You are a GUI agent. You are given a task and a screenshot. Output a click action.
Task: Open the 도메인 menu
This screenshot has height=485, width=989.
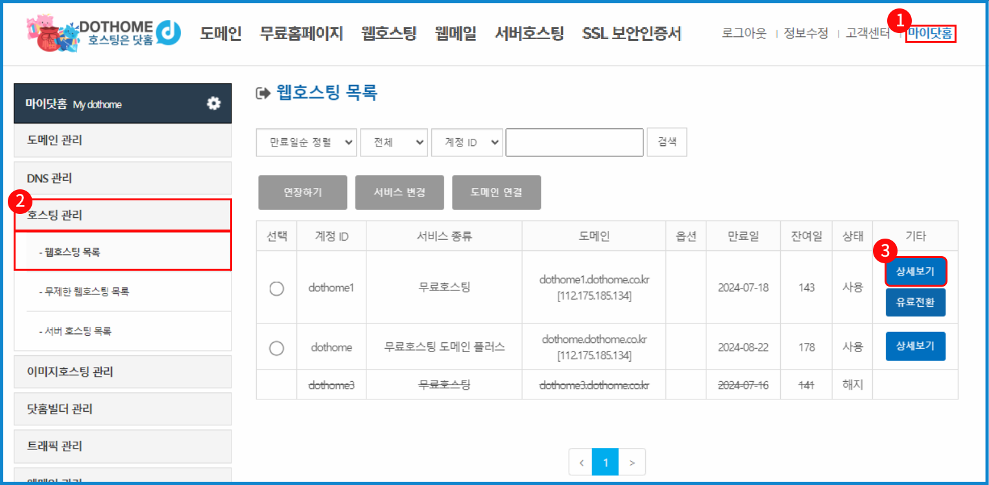coord(220,33)
